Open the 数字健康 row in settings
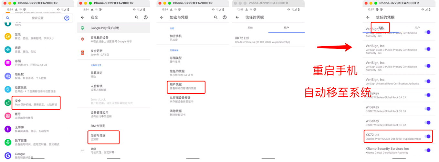 click(37, 142)
